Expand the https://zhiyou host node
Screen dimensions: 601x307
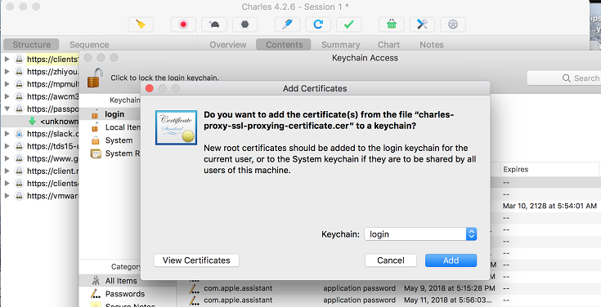point(7,72)
